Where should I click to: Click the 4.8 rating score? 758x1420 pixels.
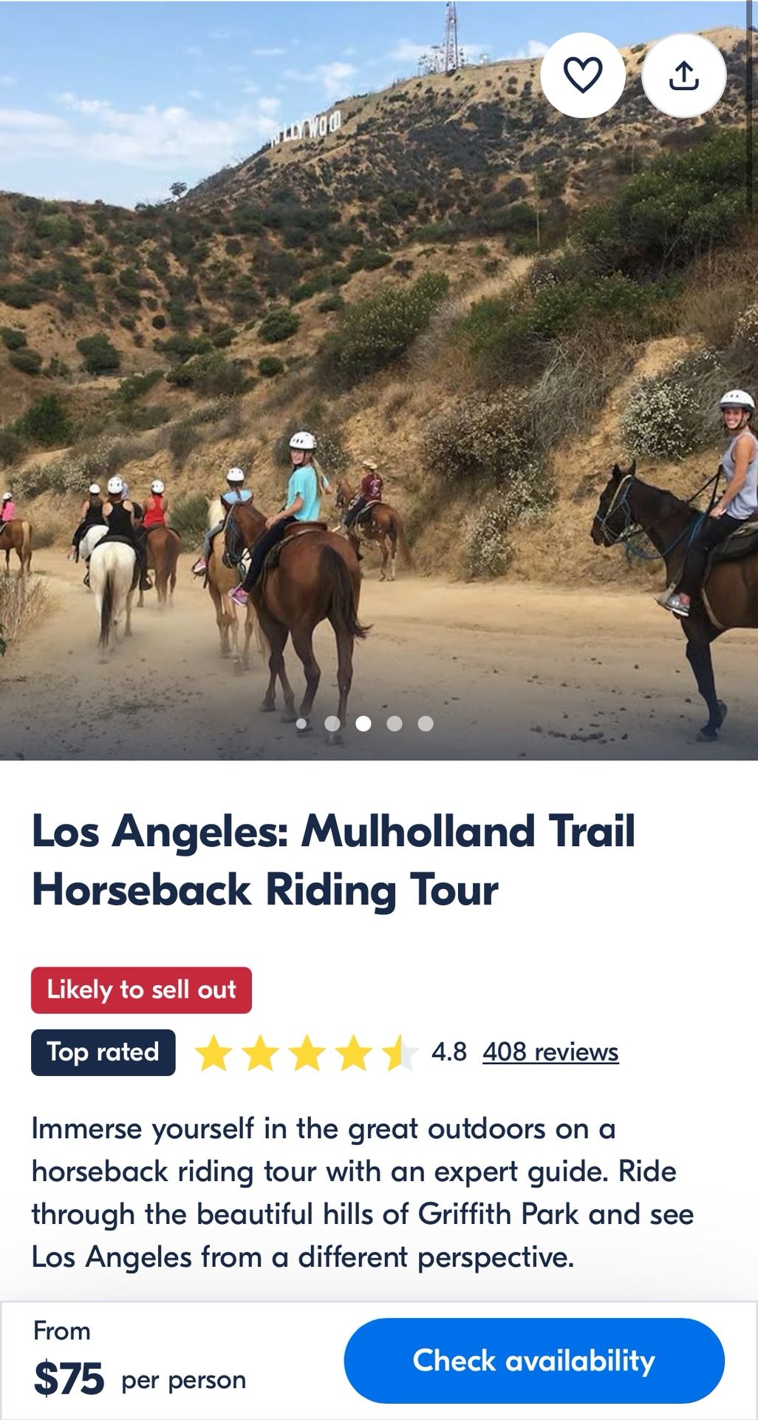pyautogui.click(x=449, y=1052)
